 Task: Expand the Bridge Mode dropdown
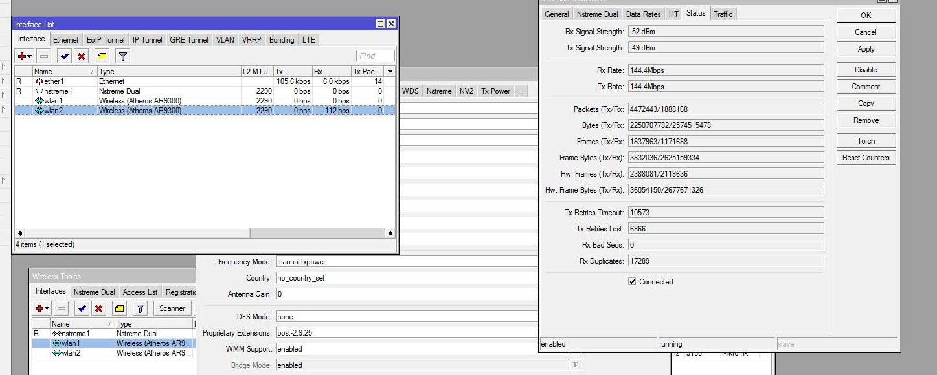575,365
